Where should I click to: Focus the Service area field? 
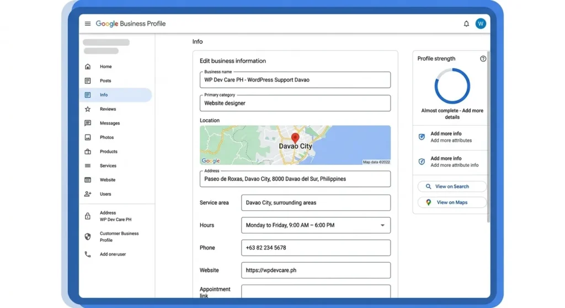316,203
